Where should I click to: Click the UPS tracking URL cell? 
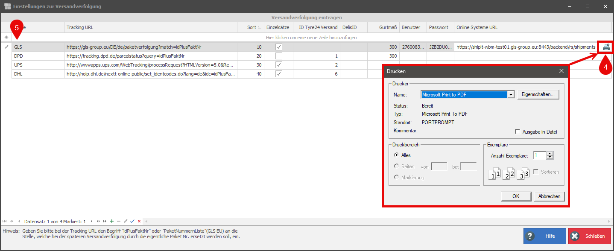click(x=151, y=65)
